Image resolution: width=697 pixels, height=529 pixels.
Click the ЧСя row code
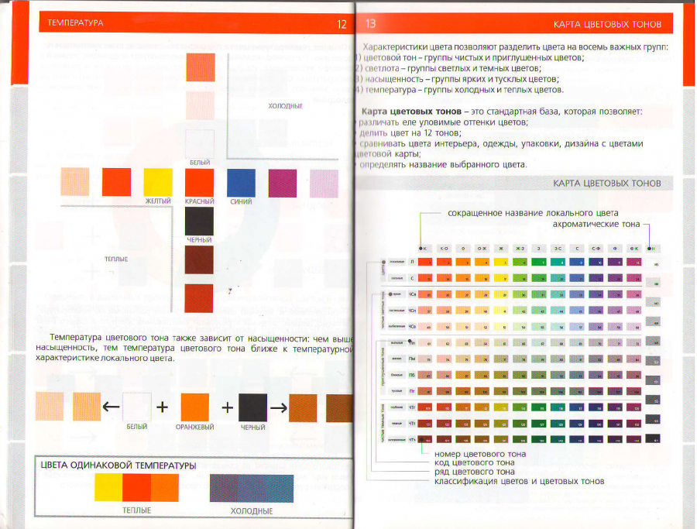(412, 294)
